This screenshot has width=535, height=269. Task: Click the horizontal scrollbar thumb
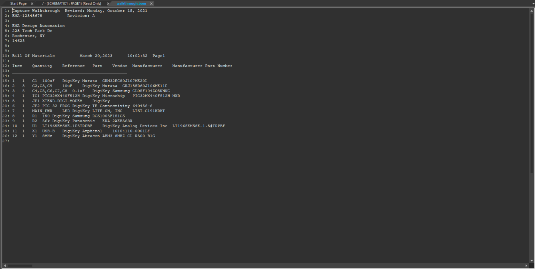(x=20, y=266)
